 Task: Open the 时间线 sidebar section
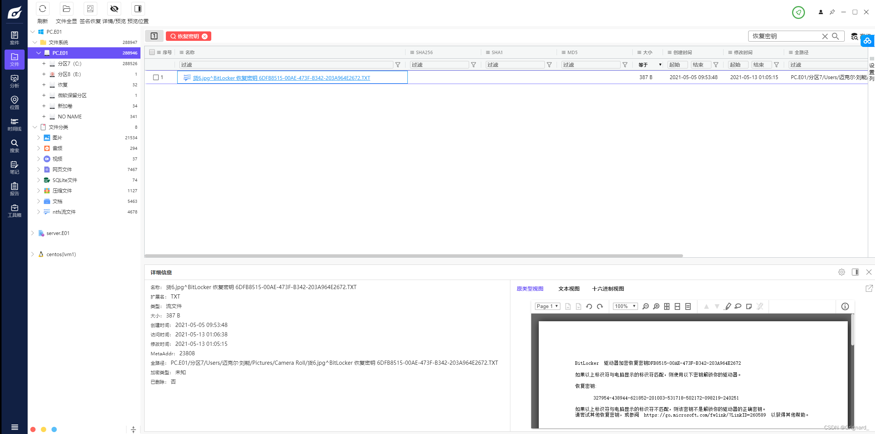14,124
